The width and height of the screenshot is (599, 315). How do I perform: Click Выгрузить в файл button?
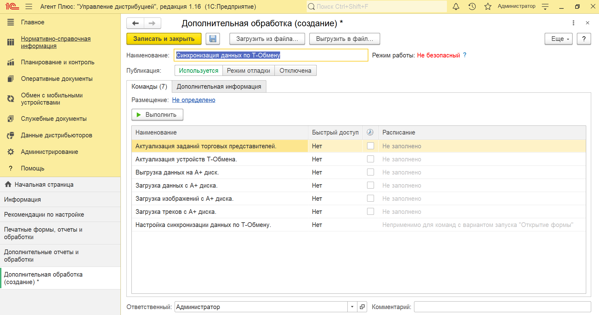(345, 39)
